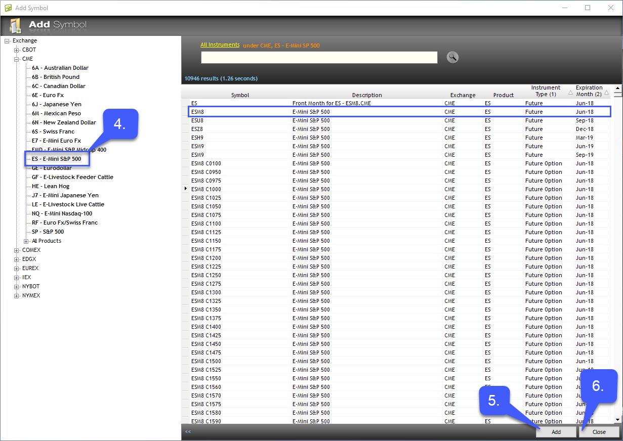
Task: Select the ESM8 future row
Action: tap(399, 112)
